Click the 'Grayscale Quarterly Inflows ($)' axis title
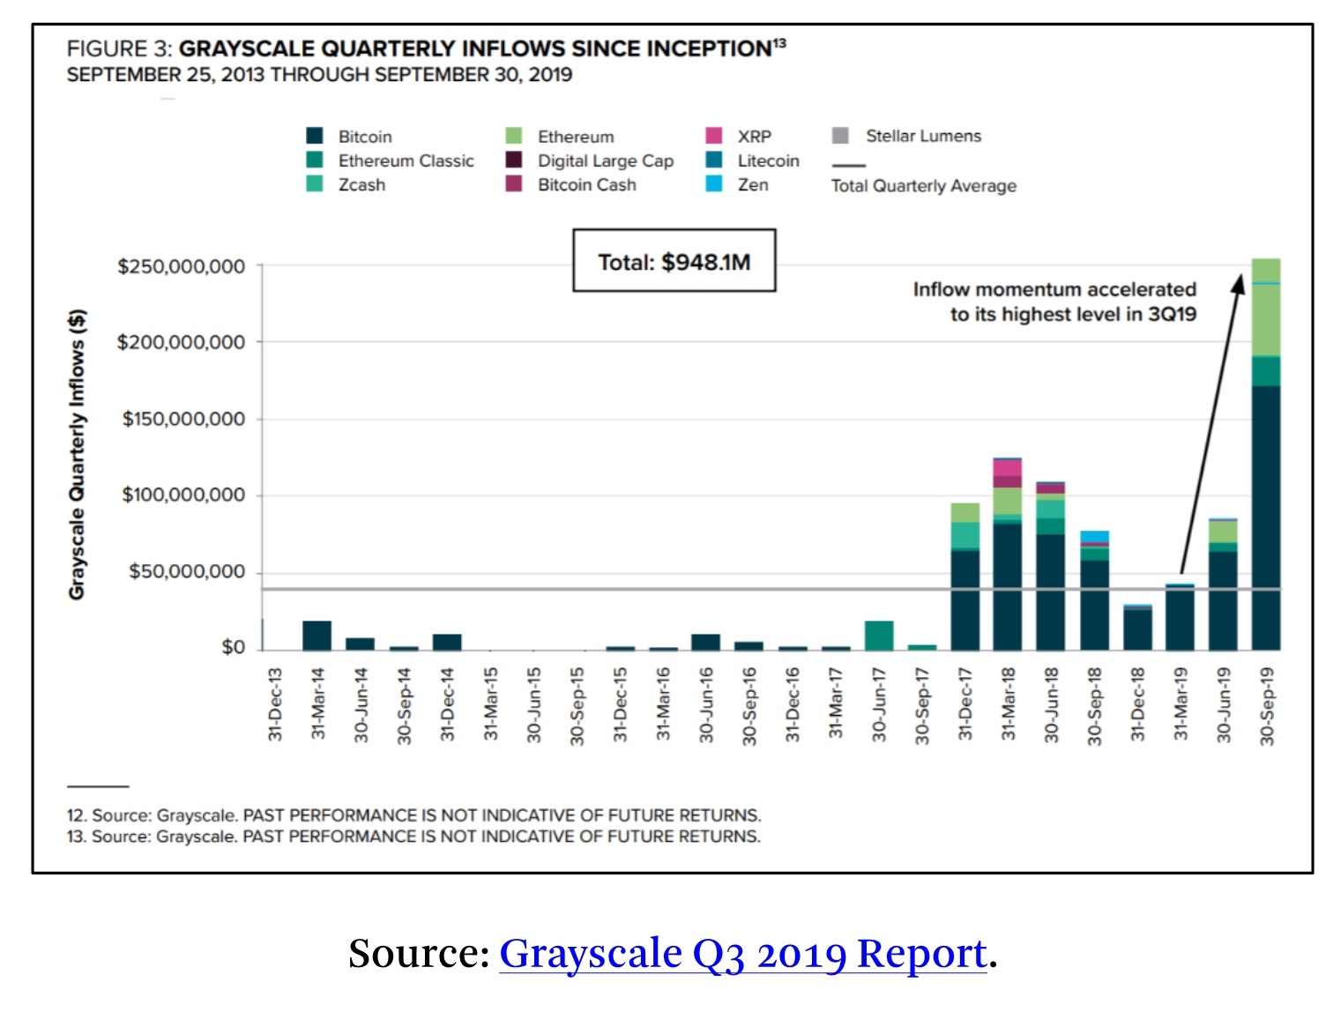Viewport: 1333px width, 1012px height. point(78,455)
